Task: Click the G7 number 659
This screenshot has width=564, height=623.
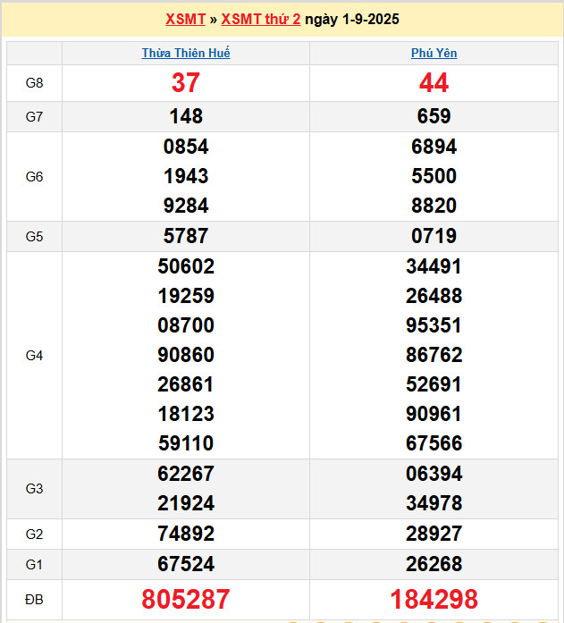Action: (x=434, y=116)
